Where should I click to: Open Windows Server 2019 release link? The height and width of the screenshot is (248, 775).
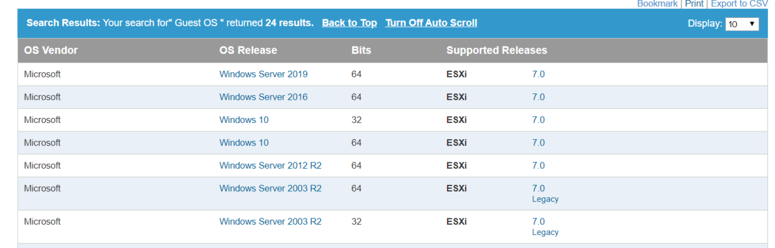click(x=263, y=74)
